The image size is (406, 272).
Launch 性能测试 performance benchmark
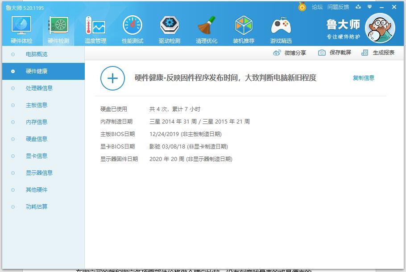pos(133,28)
